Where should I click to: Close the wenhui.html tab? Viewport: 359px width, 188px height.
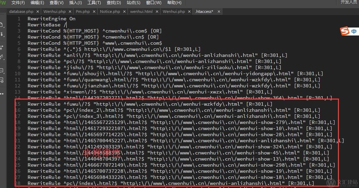point(157,12)
